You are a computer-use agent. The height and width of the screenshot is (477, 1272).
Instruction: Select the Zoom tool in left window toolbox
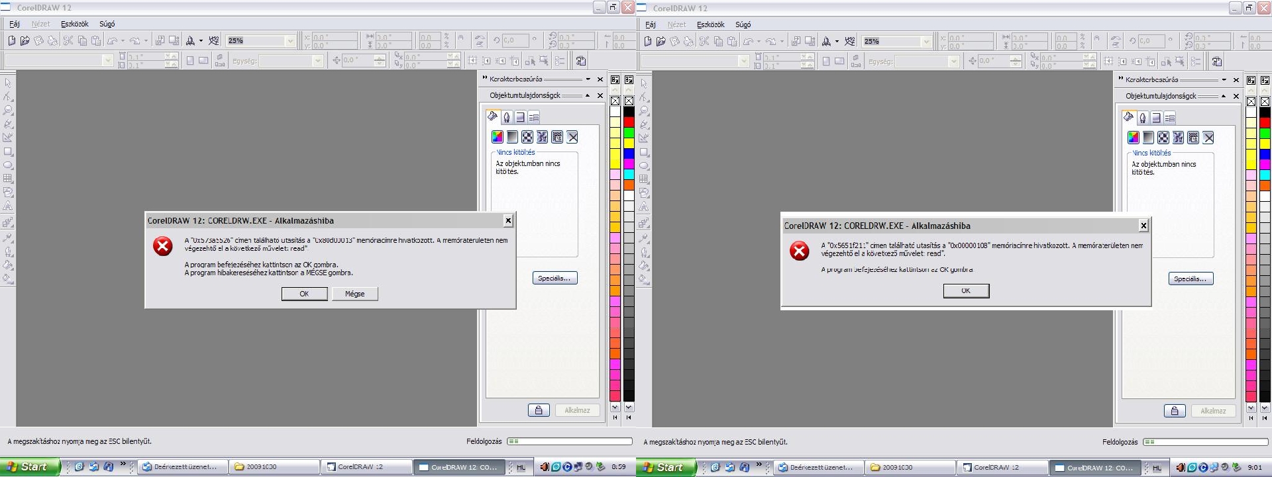point(8,110)
